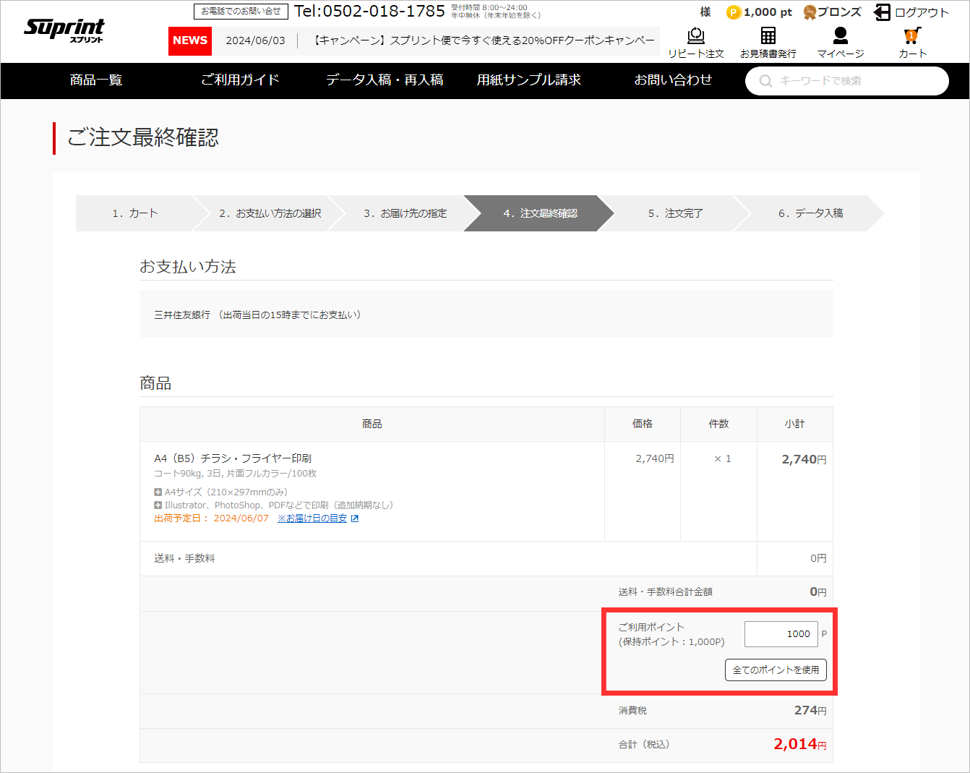Click the logout (ログアウト) icon

882,12
